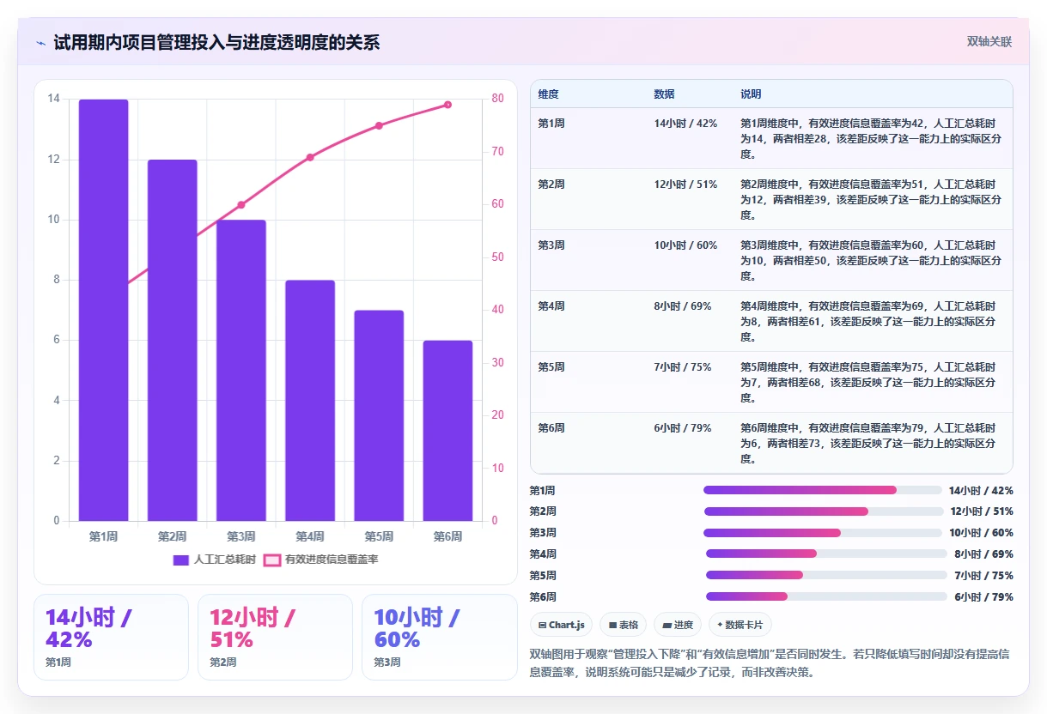The height and width of the screenshot is (714, 1047).
Task: Click the 第1周 bar in the chart
Action: click(103, 310)
